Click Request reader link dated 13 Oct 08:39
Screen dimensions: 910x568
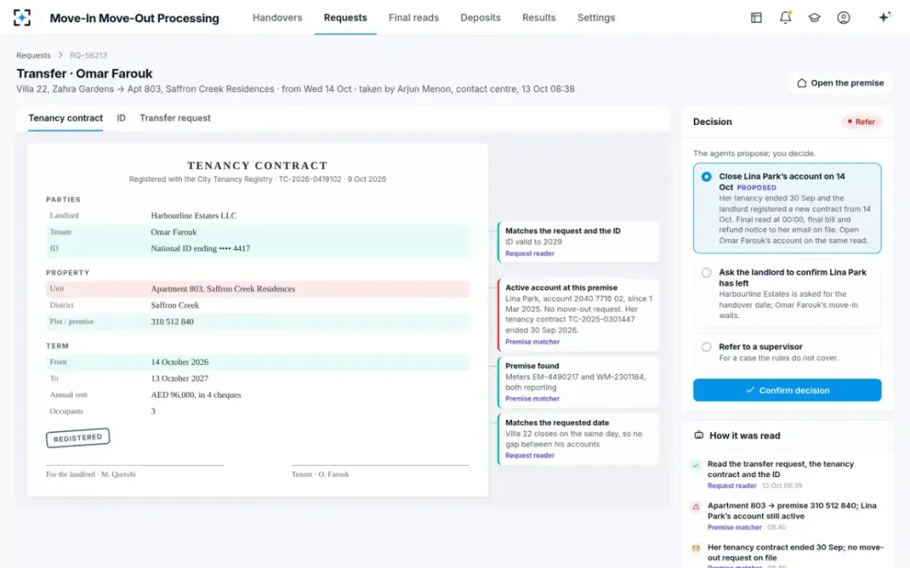pos(732,485)
